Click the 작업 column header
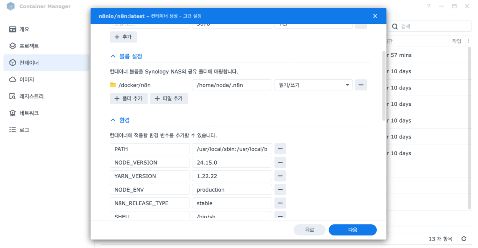Image resolution: width=478 pixels, height=248 pixels. pos(457,41)
